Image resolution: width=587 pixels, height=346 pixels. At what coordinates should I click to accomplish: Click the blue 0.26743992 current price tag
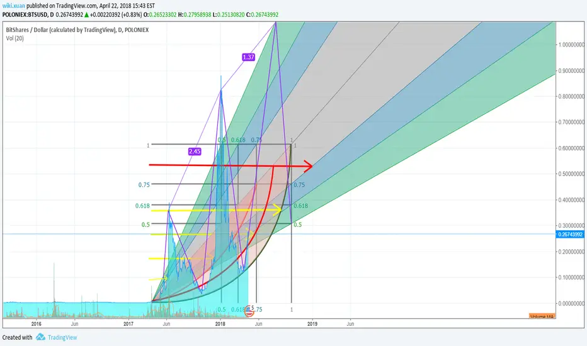coord(570,234)
